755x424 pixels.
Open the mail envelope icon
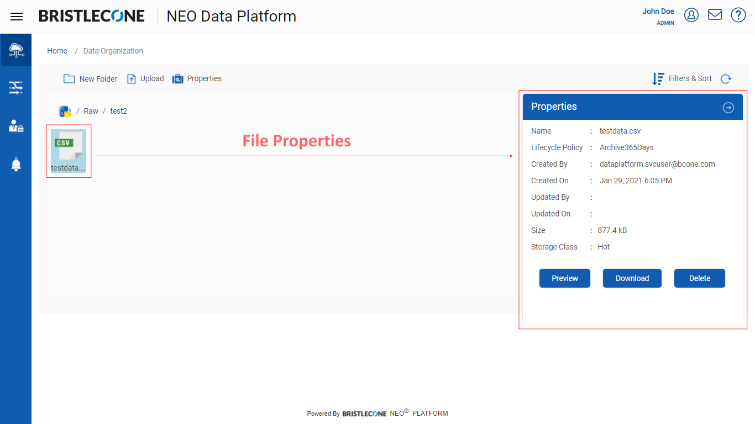click(x=715, y=14)
